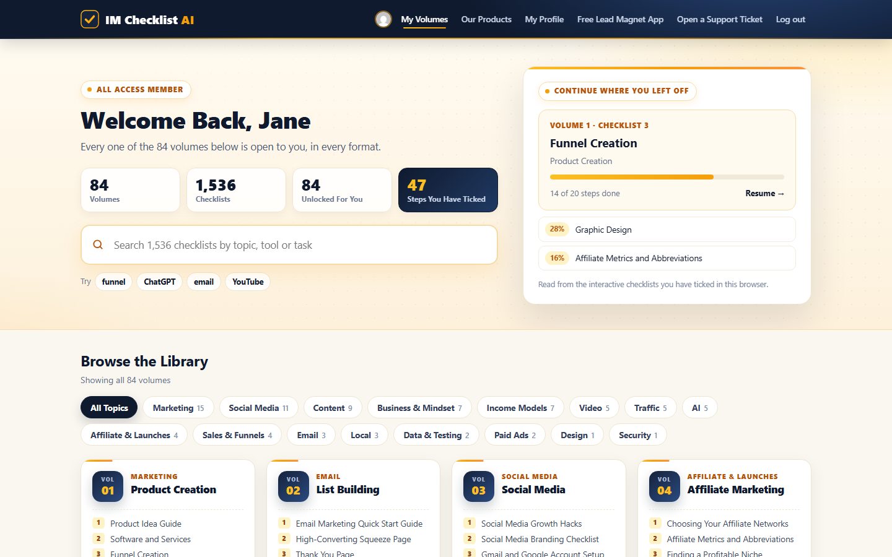
Task: Filter the library by Content
Action: [333, 408]
